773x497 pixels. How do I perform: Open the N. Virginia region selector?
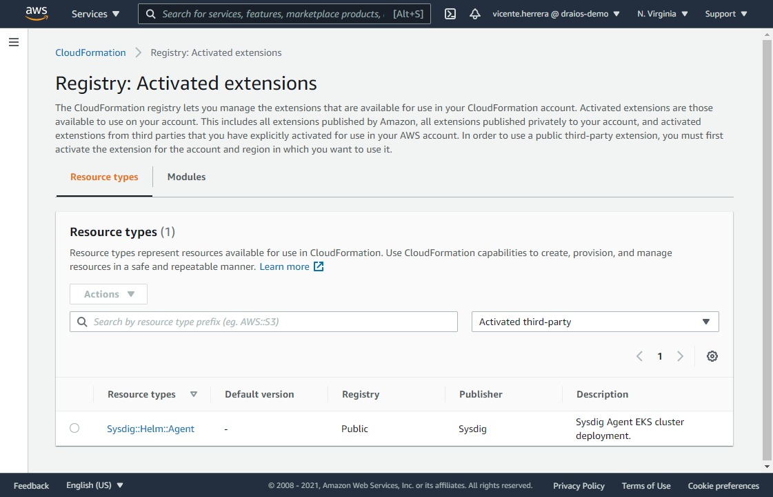pyautogui.click(x=662, y=14)
